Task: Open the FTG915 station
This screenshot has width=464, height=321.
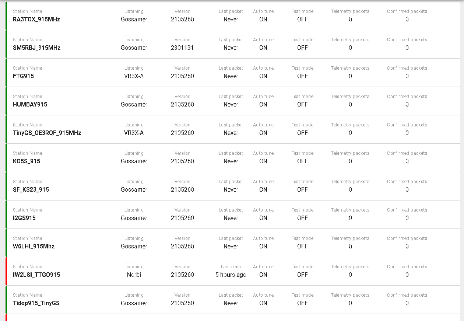Action: 23,76
